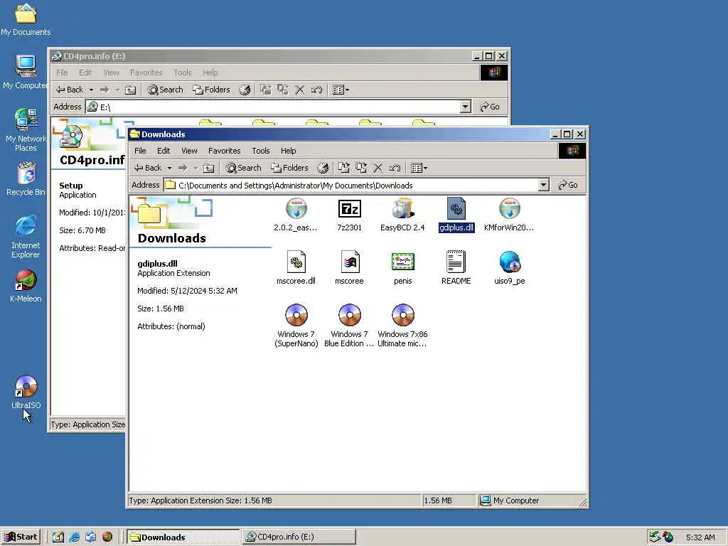728x546 pixels.
Task: Open Views dropdown in CD4pro.info window
Action: pos(341,90)
